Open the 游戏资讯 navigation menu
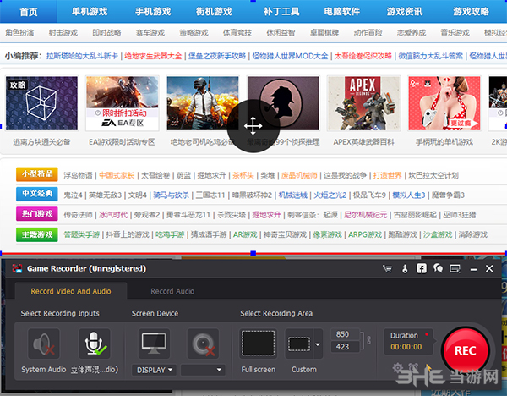Viewport: 507px width, 396px height. pyautogui.click(x=405, y=12)
